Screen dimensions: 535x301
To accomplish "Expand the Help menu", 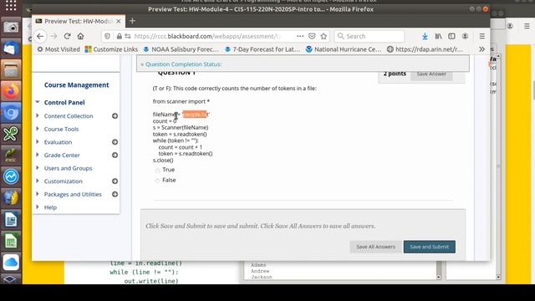I will (x=38, y=207).
